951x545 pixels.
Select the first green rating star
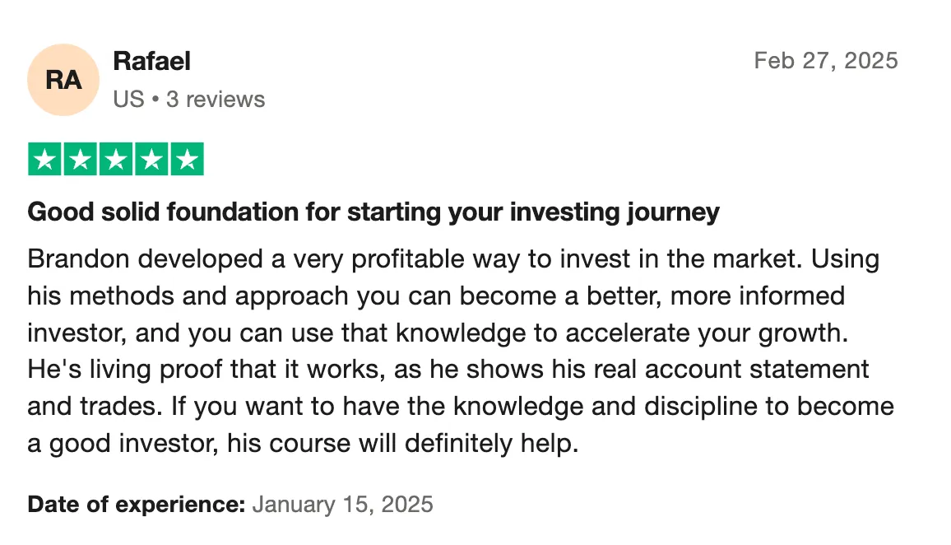coord(44,159)
